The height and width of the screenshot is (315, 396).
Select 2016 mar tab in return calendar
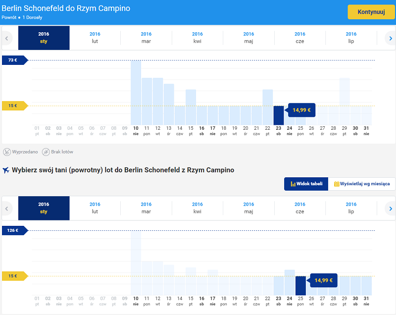point(146,208)
